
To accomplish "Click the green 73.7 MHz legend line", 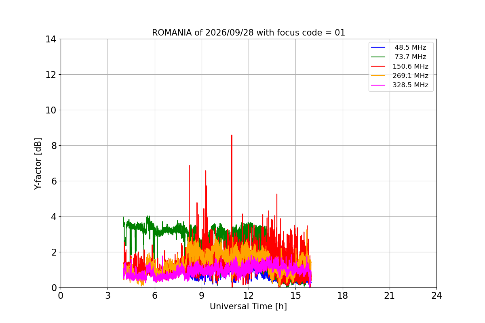I will coord(378,57).
